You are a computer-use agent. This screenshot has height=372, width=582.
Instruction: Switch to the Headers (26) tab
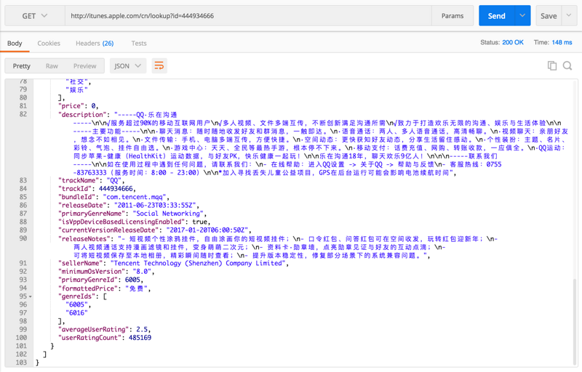tap(95, 44)
